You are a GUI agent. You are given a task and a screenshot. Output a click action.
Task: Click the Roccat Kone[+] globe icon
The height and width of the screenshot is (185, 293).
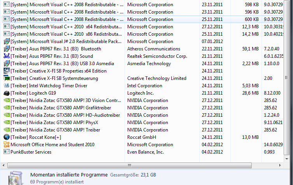tap(7, 137)
